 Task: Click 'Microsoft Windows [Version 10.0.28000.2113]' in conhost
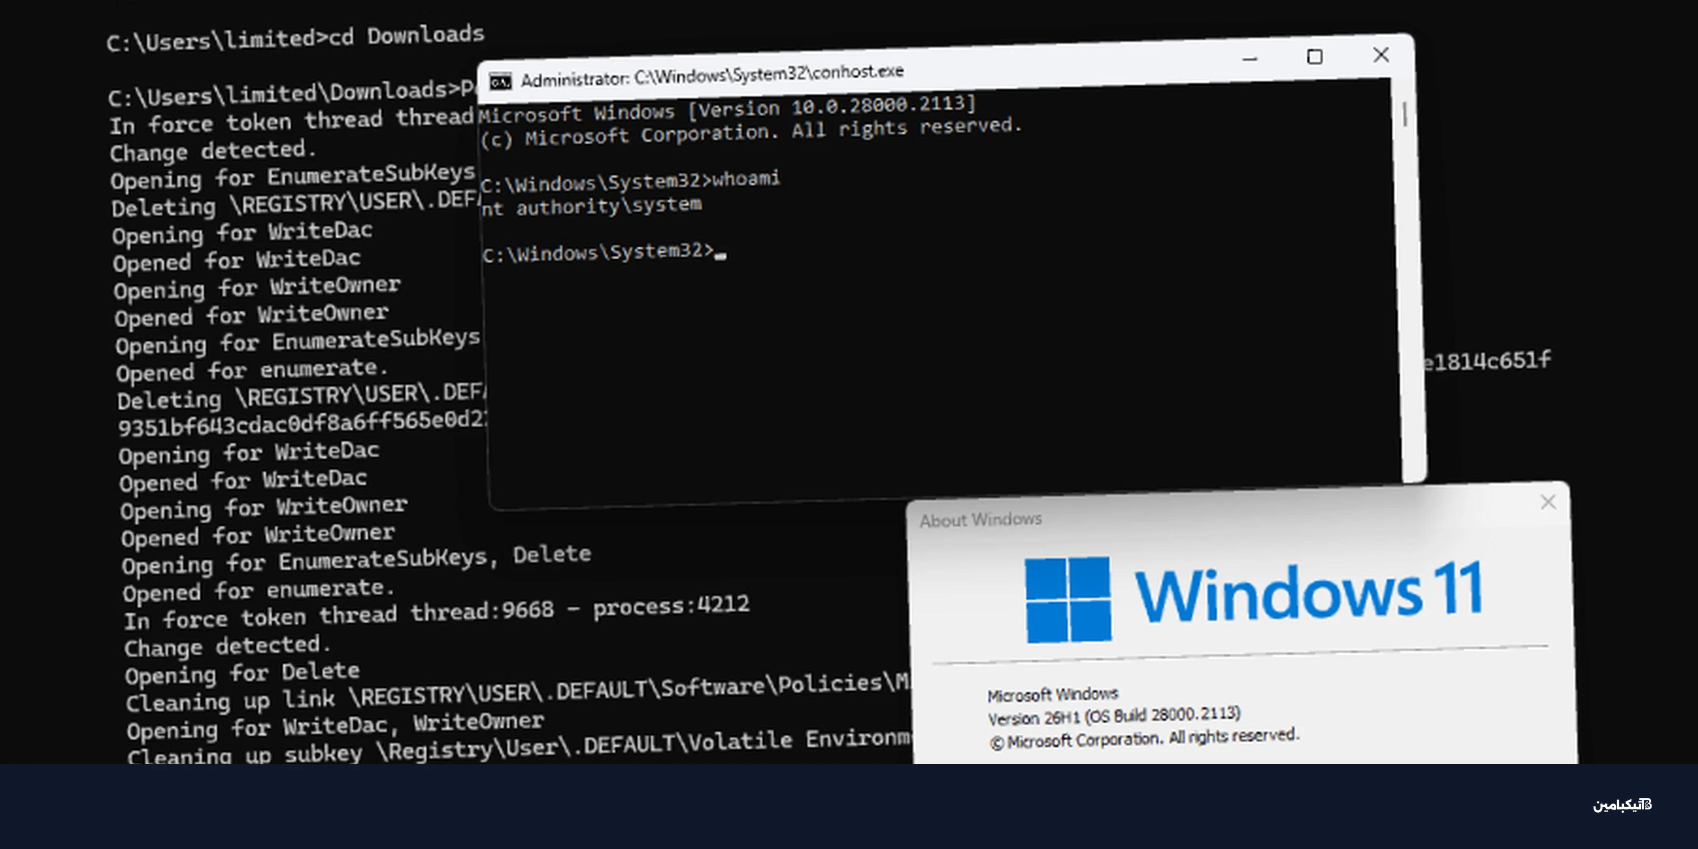click(727, 109)
